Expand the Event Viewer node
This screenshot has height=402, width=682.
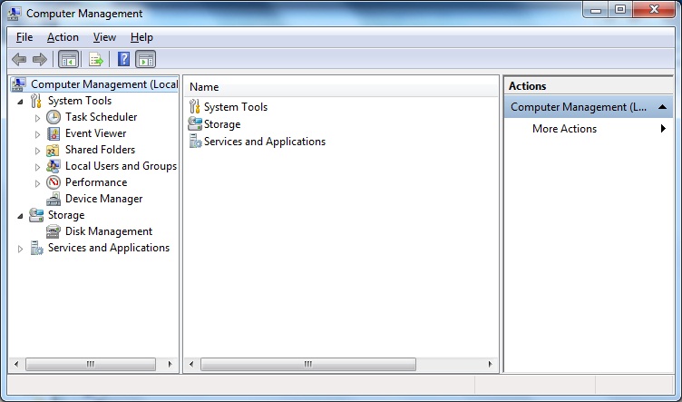pos(37,134)
